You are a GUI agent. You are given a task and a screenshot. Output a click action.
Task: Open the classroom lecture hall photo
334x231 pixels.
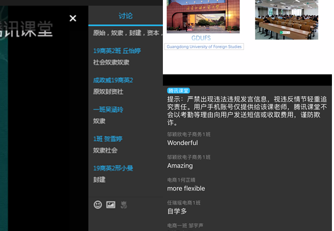pyautogui.click(x=286, y=20)
